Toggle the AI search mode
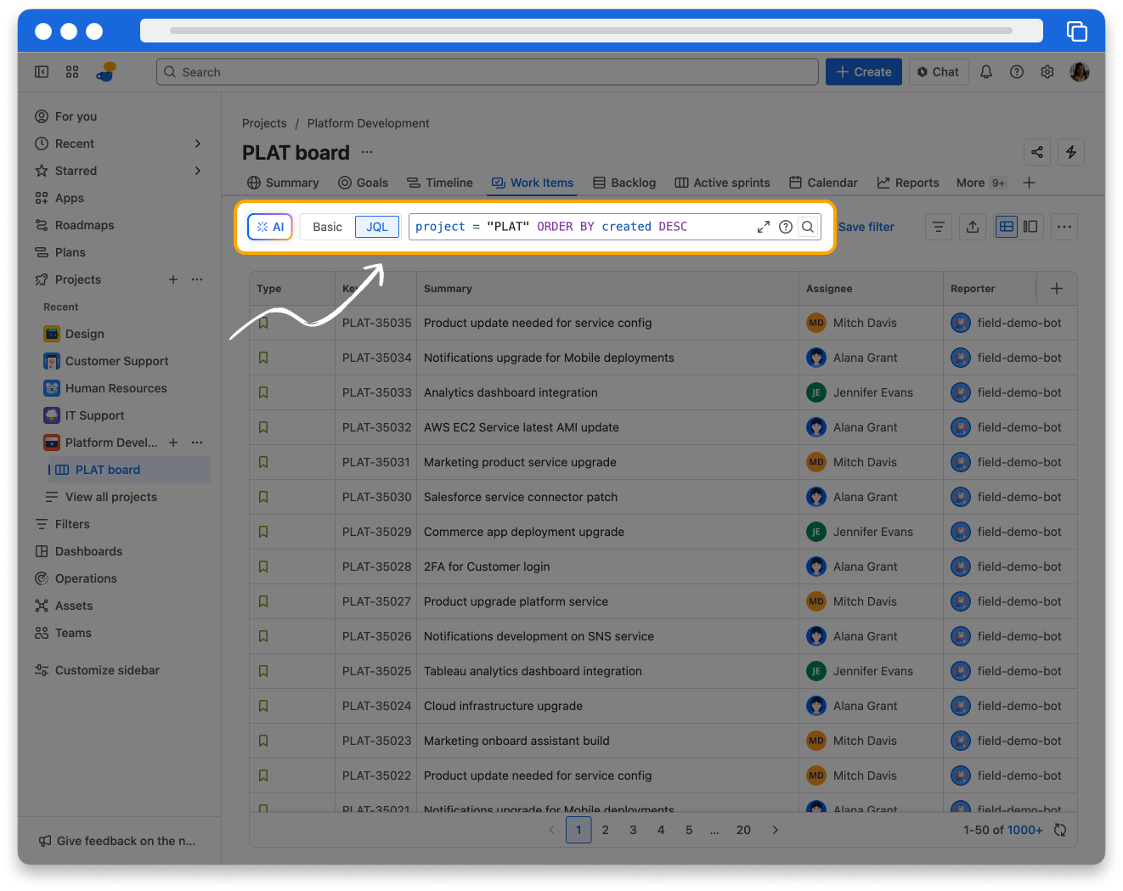1123x891 pixels. (x=270, y=227)
